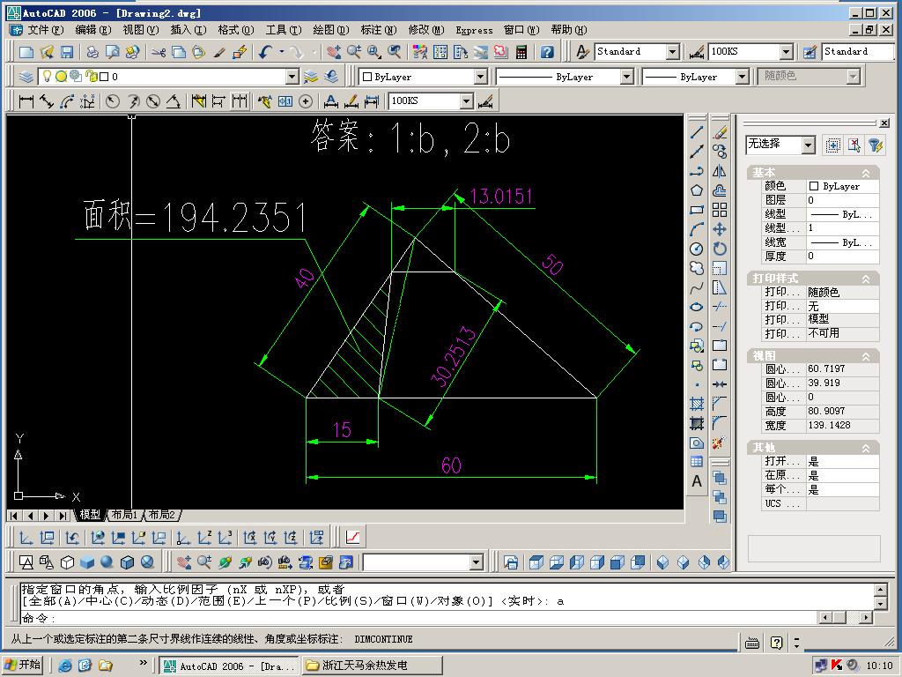Select the Rectangle draw tool
The height and width of the screenshot is (677, 902).
pos(697,210)
